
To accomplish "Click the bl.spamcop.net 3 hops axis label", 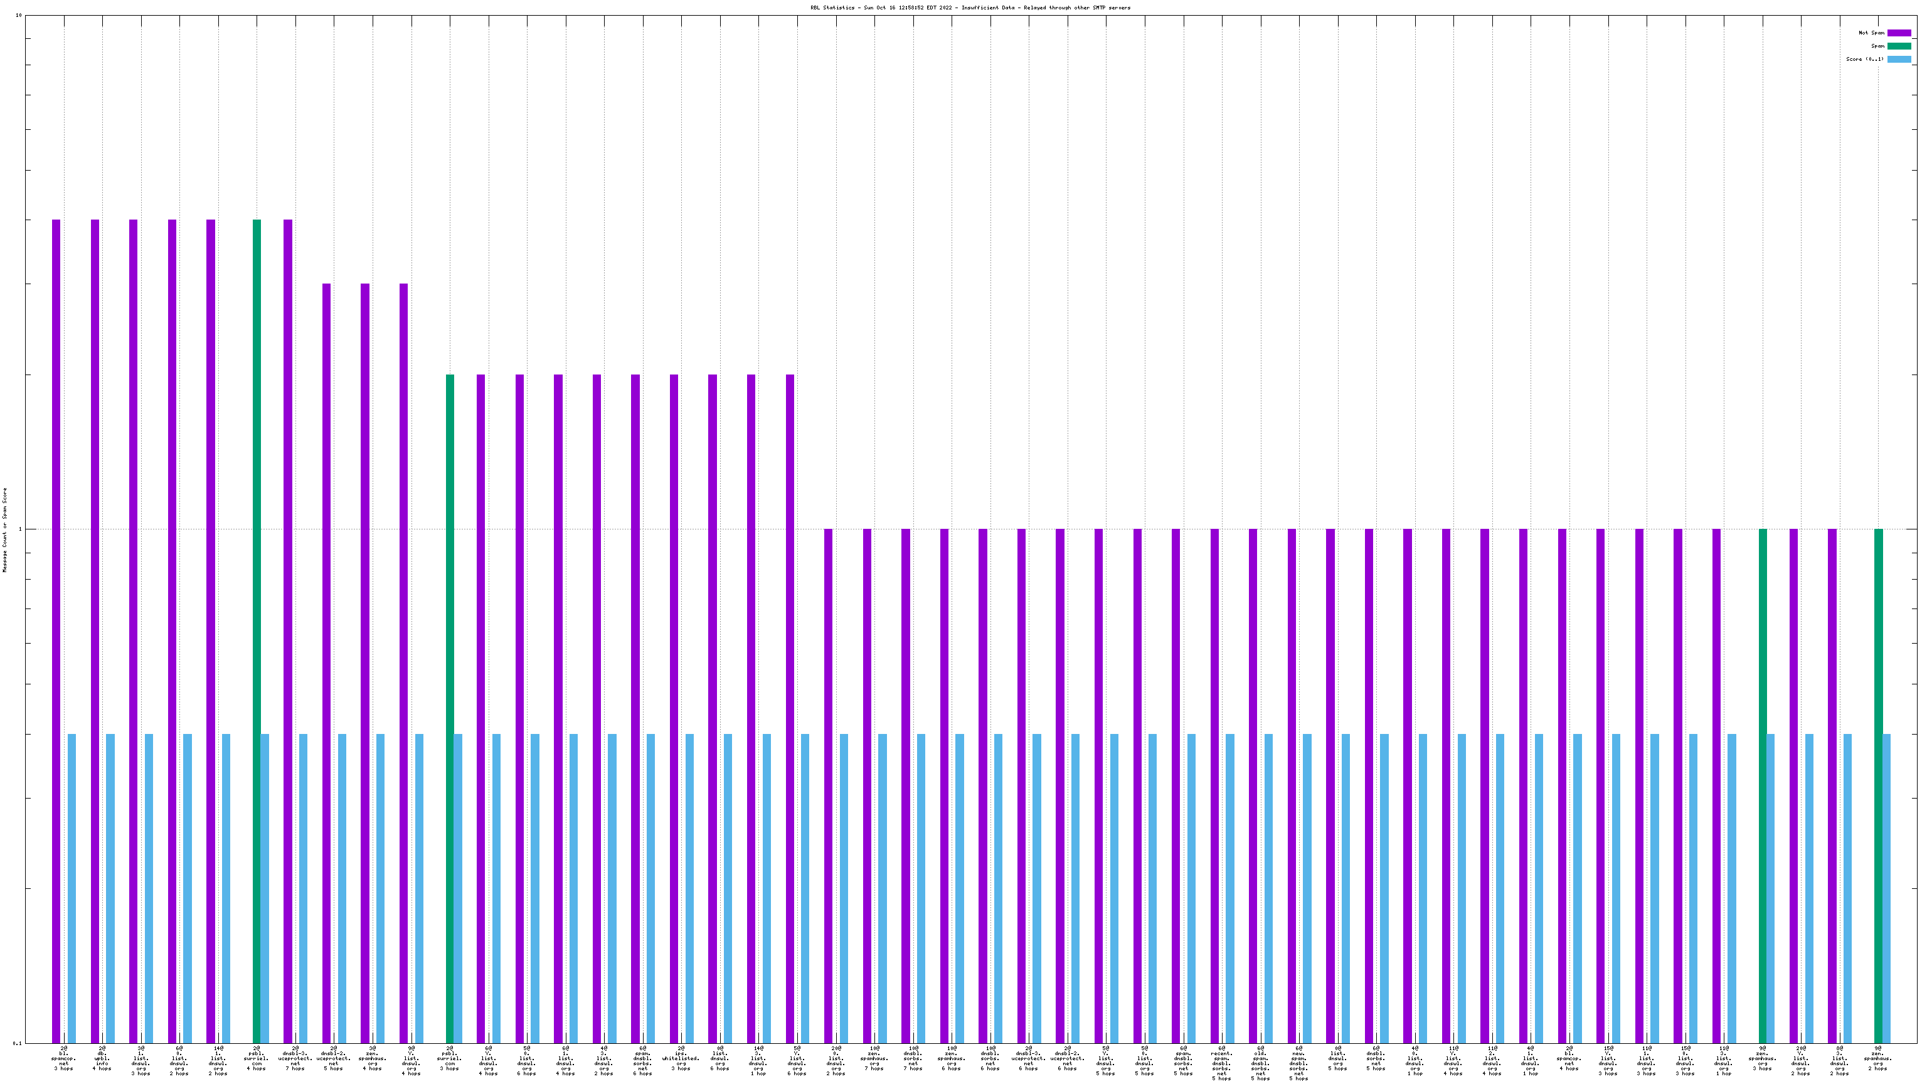I will click(63, 1058).
